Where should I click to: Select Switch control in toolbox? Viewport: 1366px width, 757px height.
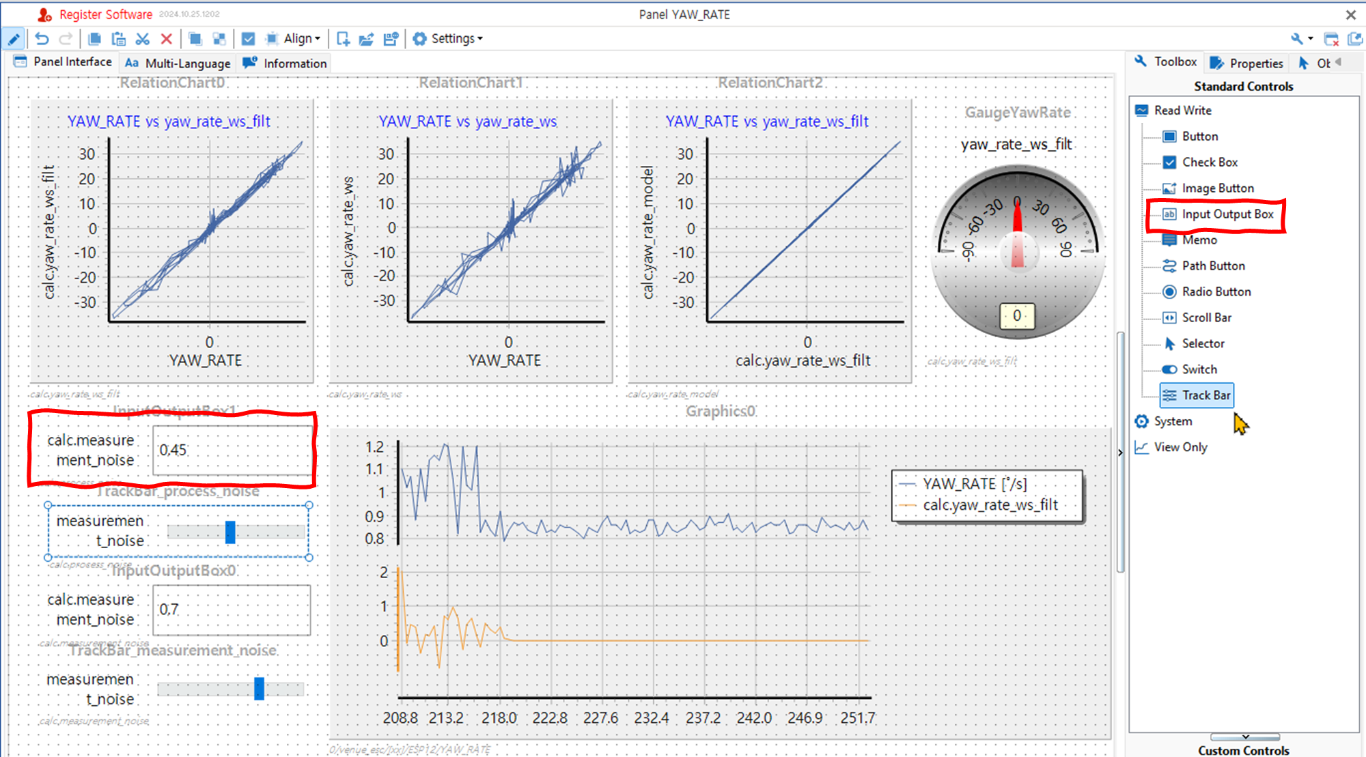1199,369
